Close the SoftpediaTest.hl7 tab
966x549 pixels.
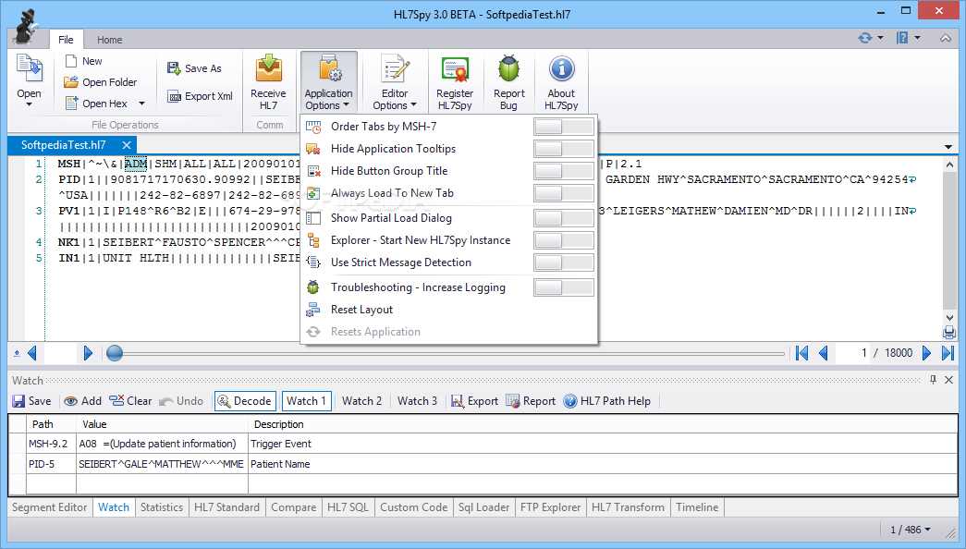[x=127, y=145]
